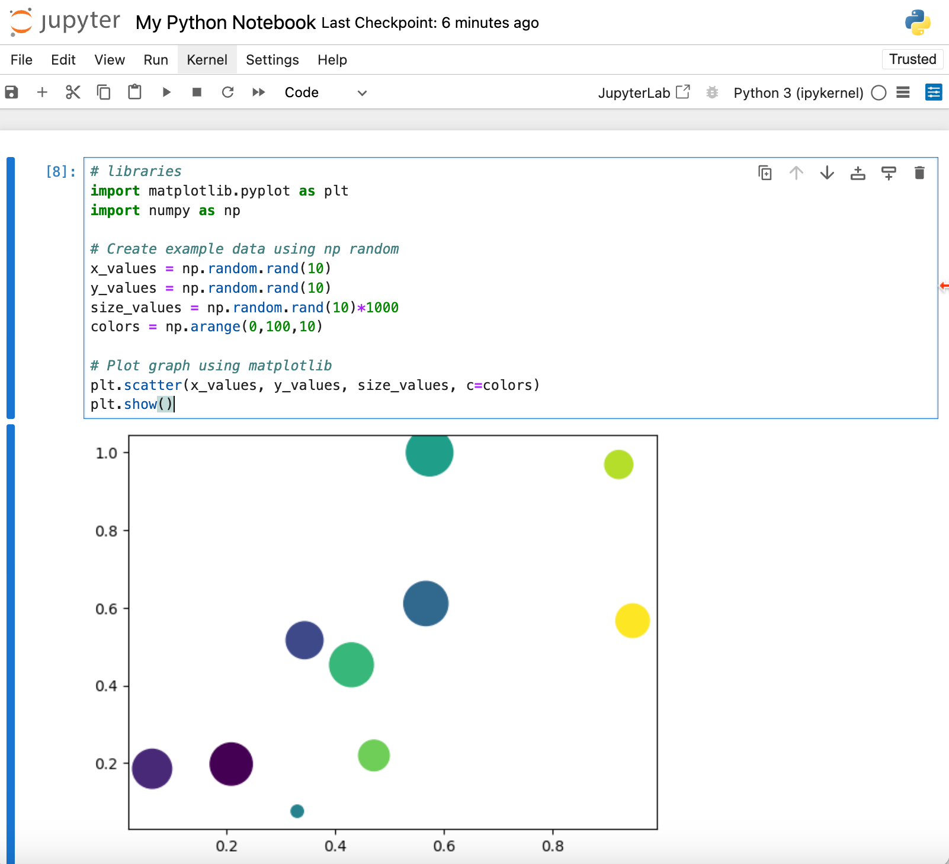This screenshot has width=949, height=864.
Task: Run the selected cell with the play icon
Action: pos(166,92)
